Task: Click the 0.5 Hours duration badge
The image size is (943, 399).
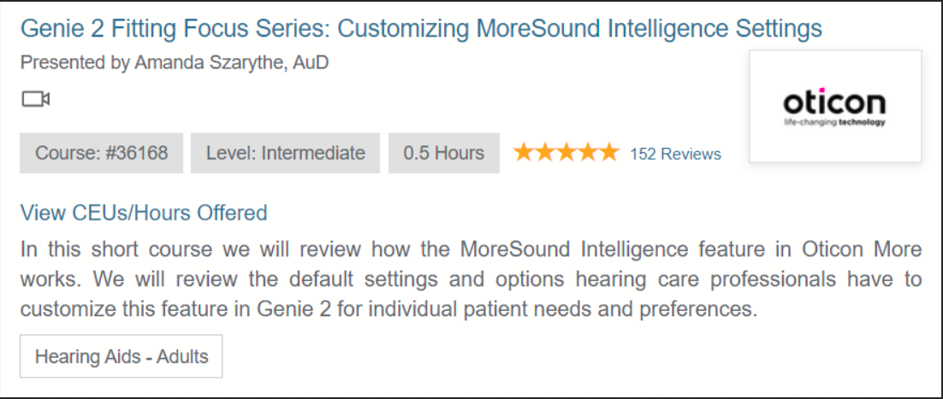Action: click(444, 153)
